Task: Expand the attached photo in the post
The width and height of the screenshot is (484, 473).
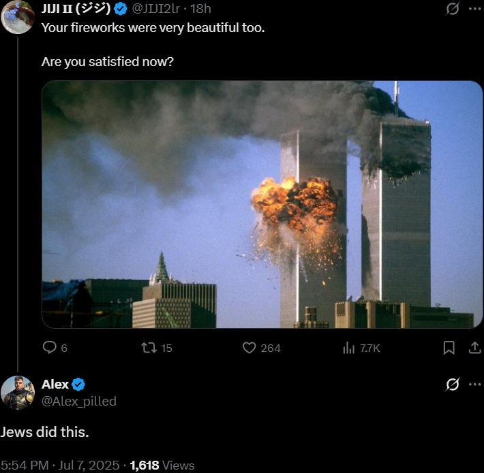Action: pyautogui.click(x=262, y=204)
